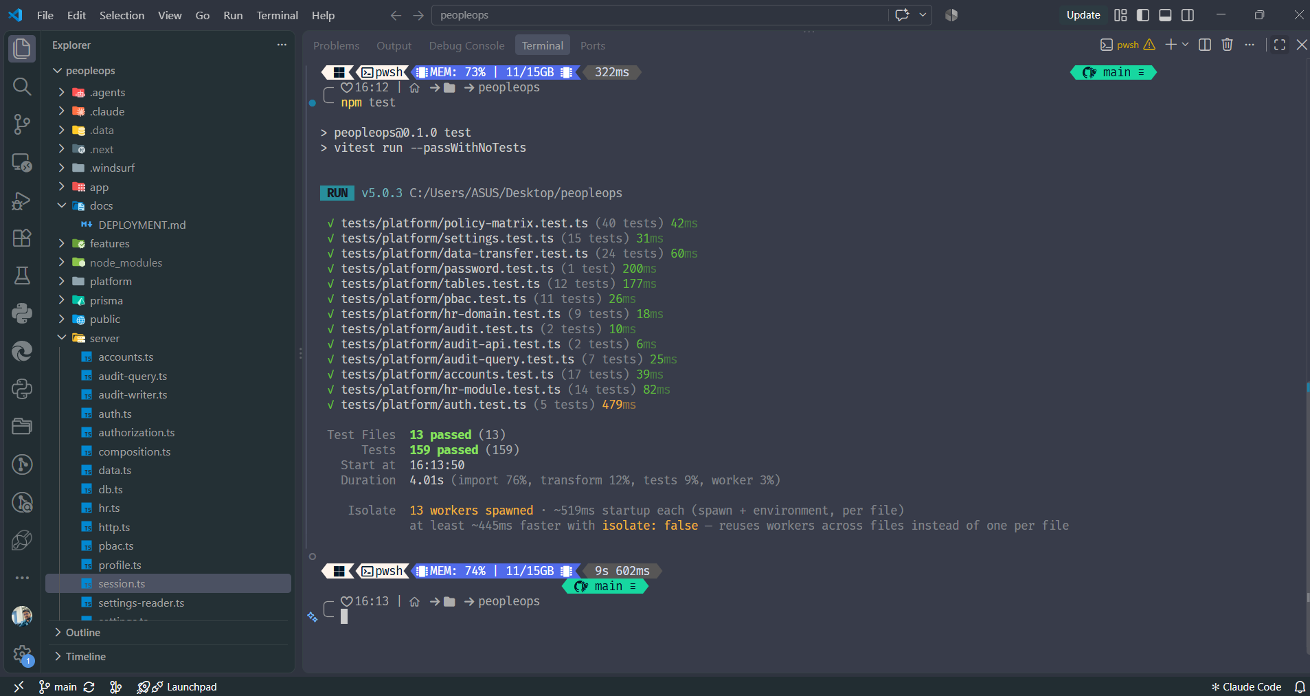The width and height of the screenshot is (1310, 696).
Task: Open terminal panel more actions ellipsis
Action: pos(1250,45)
